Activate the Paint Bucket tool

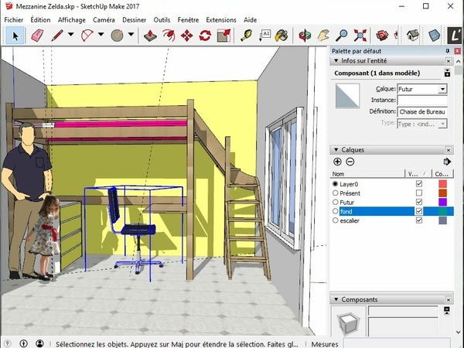point(282,36)
